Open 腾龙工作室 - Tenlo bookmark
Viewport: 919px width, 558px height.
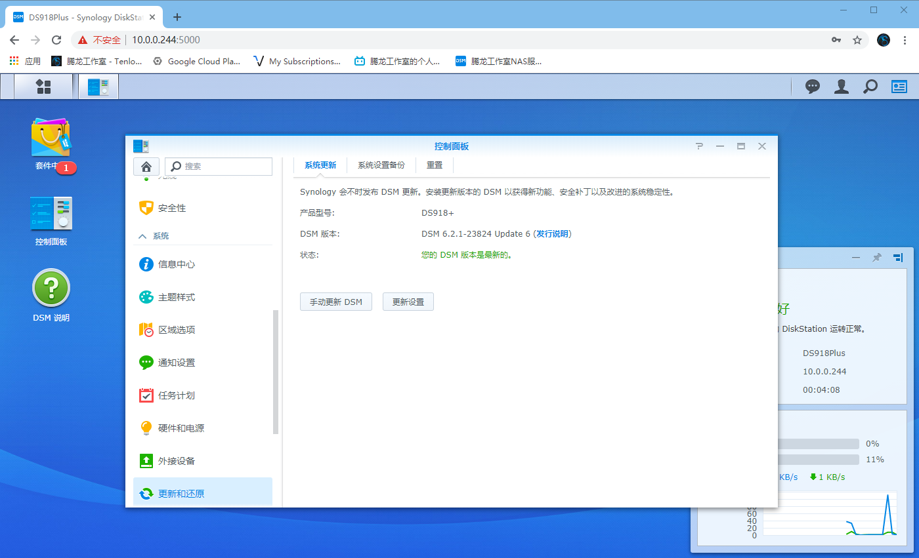point(96,61)
